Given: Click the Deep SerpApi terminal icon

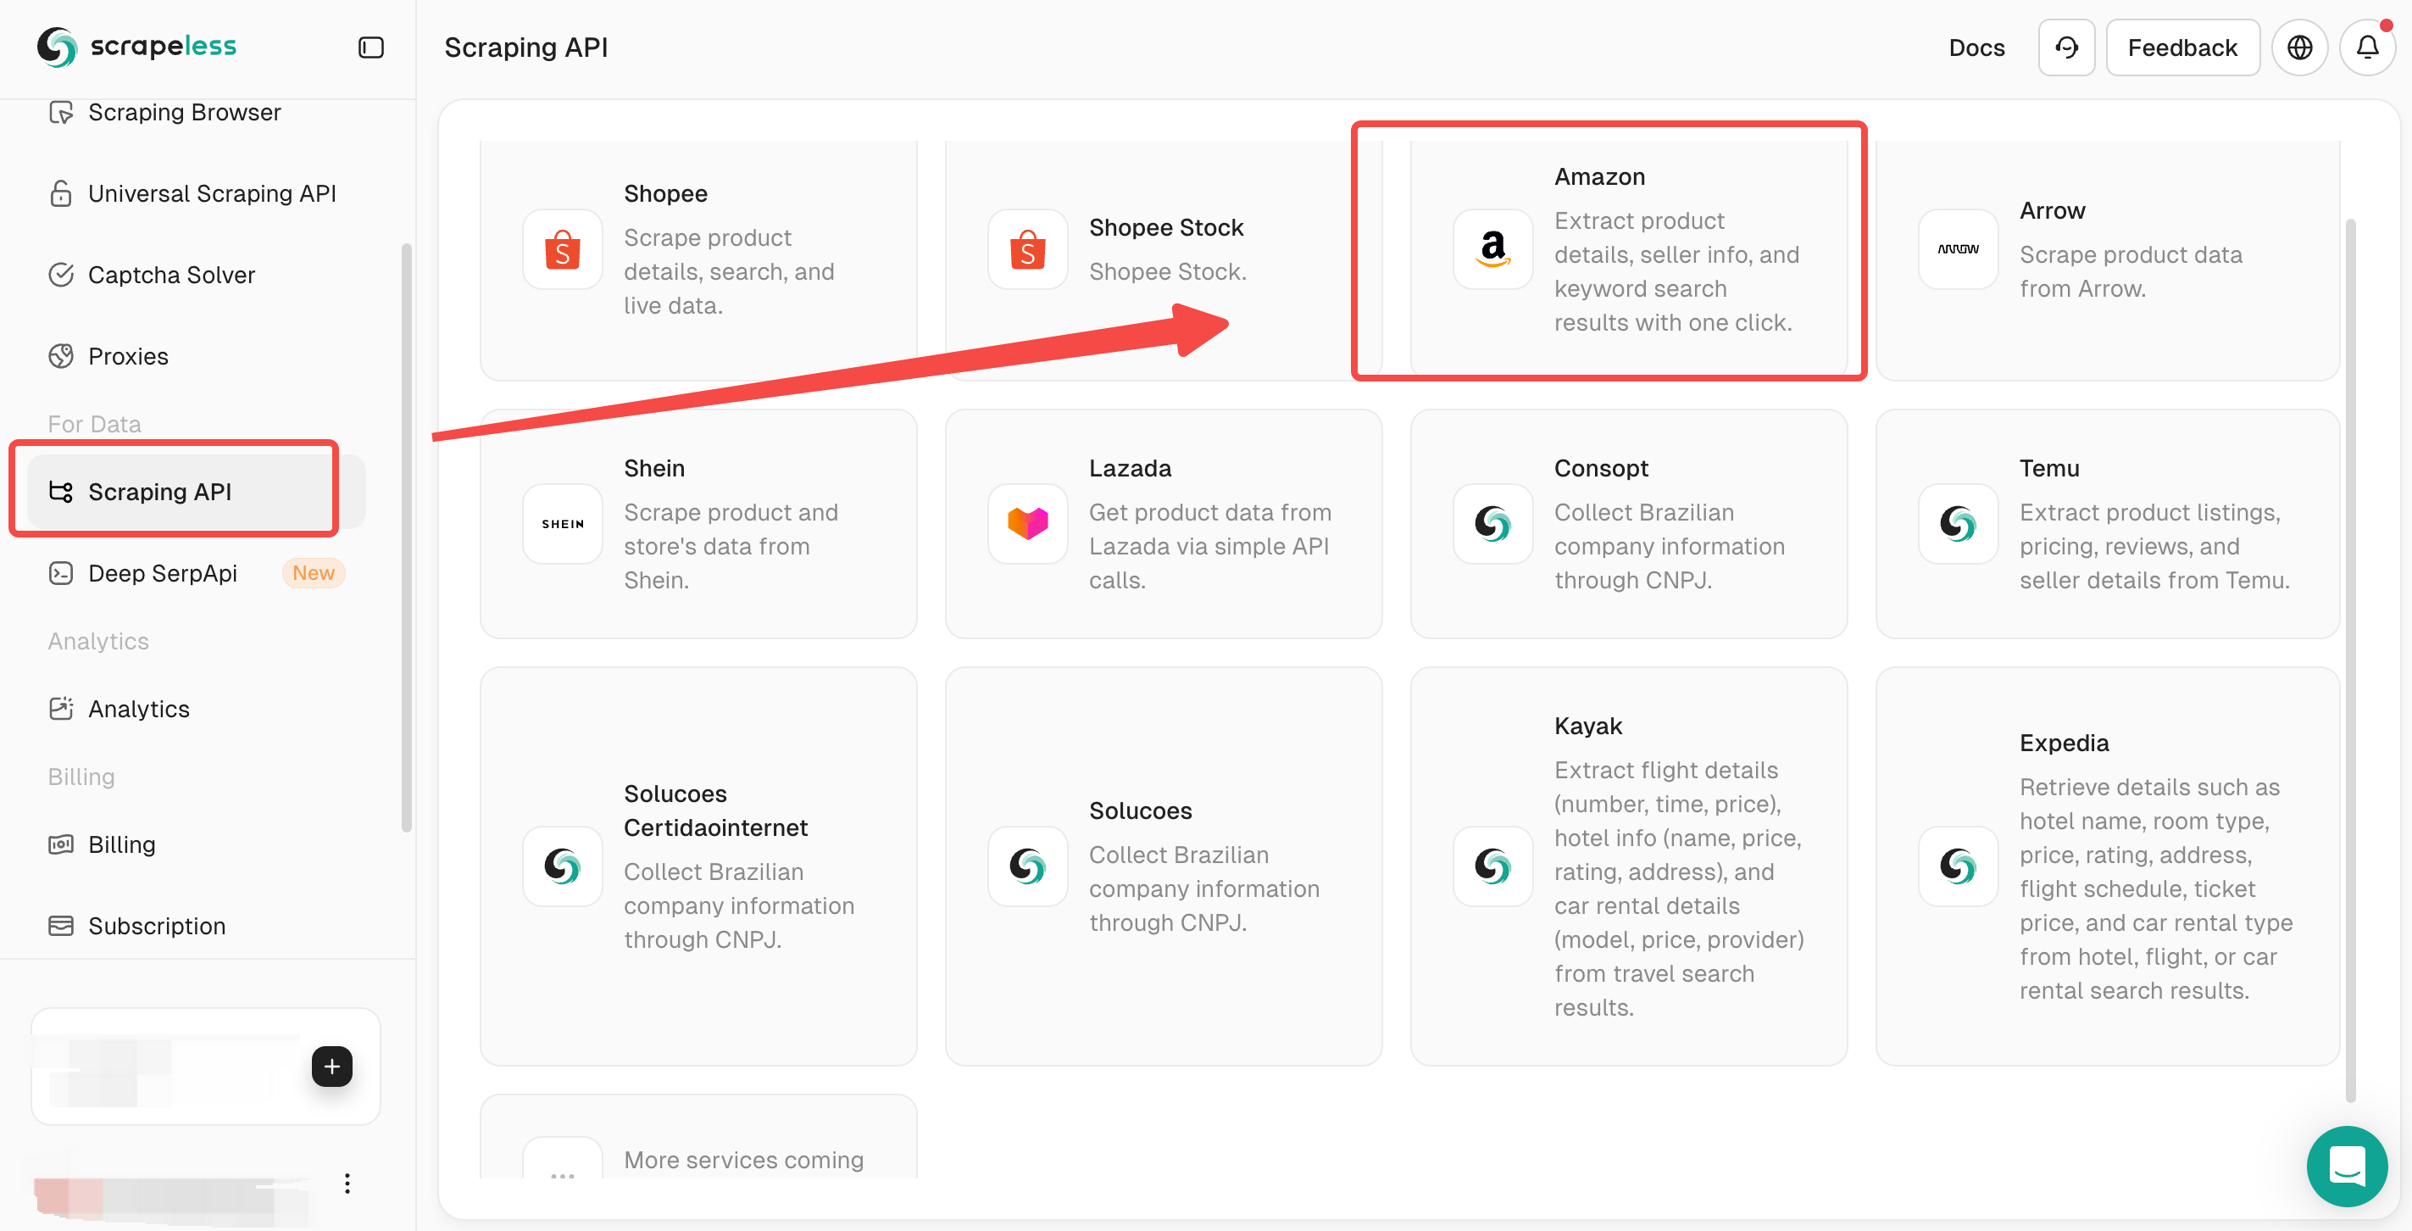Looking at the screenshot, I should 61,572.
